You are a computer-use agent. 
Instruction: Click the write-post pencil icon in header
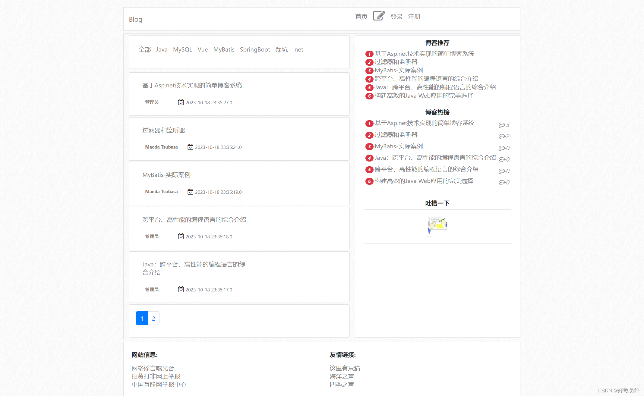click(x=379, y=16)
